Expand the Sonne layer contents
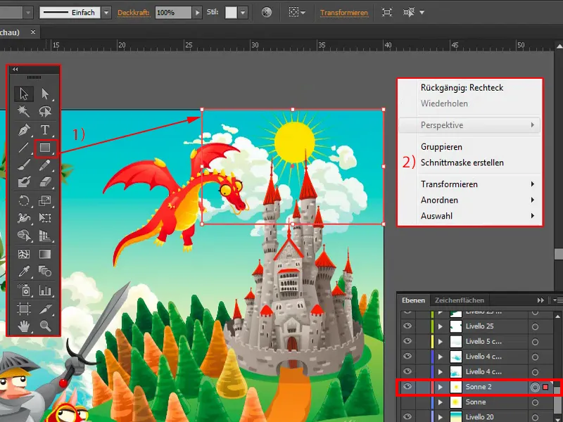 click(x=441, y=402)
